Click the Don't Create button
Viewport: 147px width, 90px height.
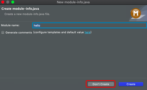(x=101, y=84)
